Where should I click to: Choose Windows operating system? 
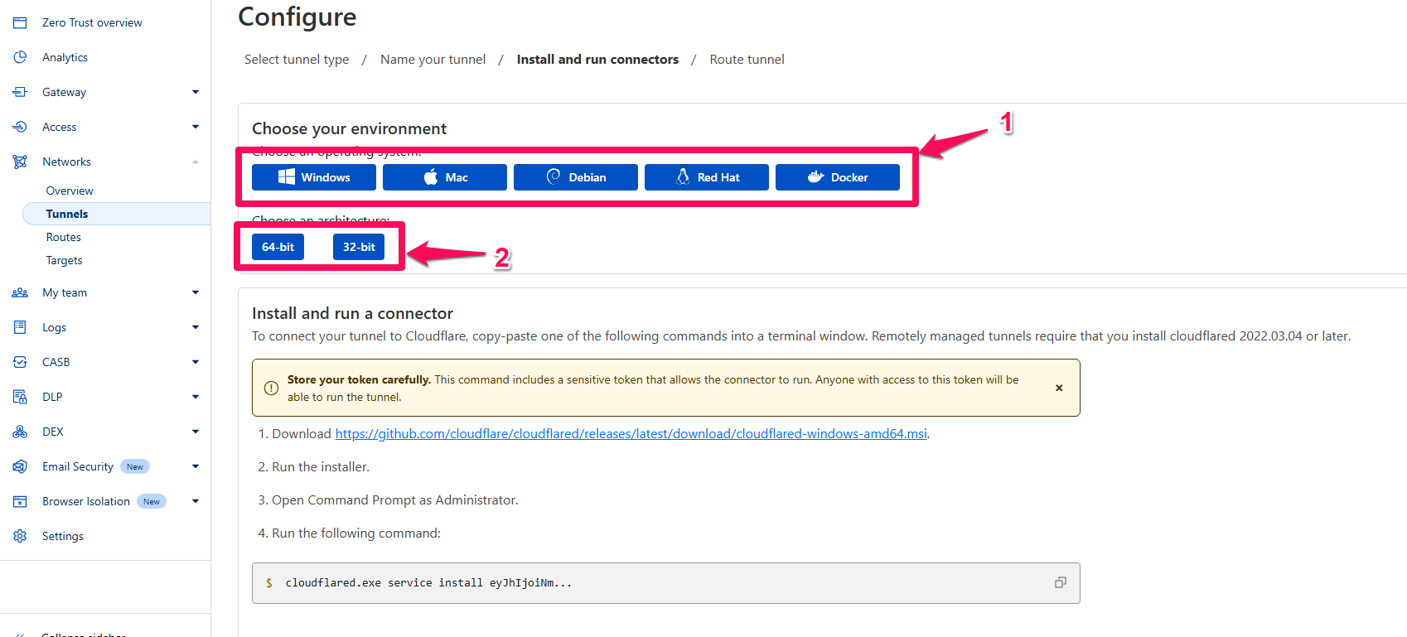tap(314, 177)
